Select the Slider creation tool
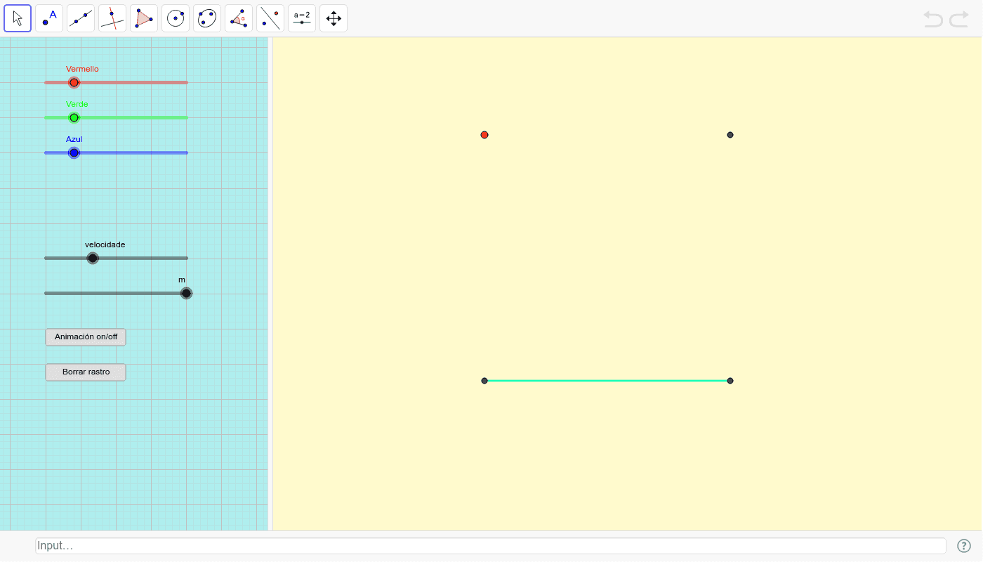 301,18
